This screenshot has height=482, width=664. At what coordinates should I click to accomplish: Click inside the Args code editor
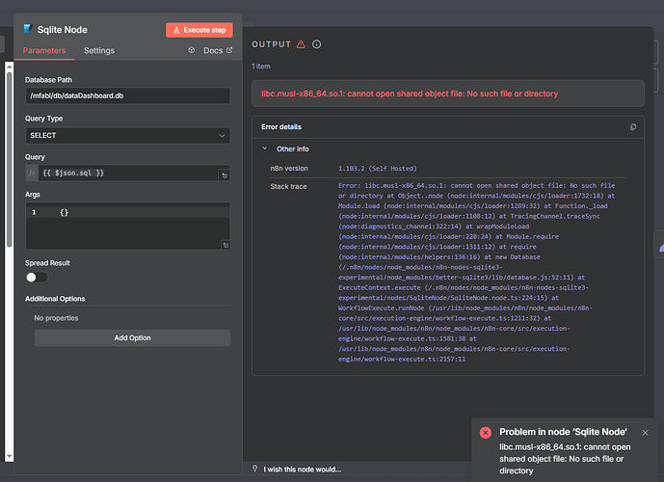point(127,226)
